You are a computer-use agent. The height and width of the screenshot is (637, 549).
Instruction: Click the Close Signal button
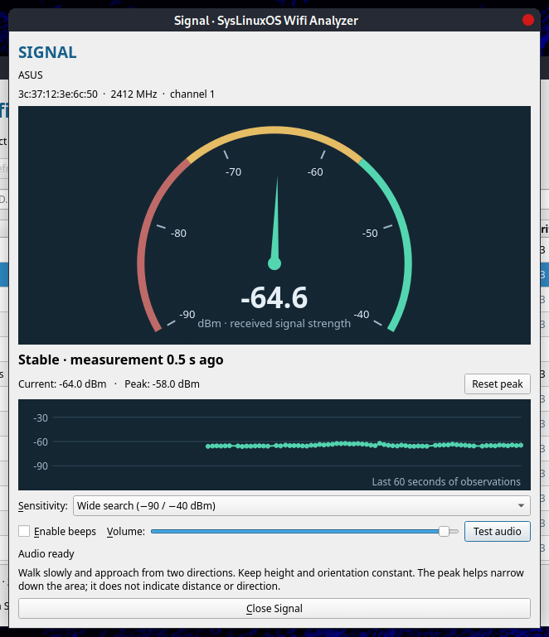click(x=274, y=609)
